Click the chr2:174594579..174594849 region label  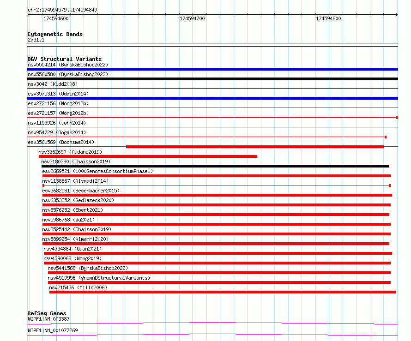pos(62,10)
